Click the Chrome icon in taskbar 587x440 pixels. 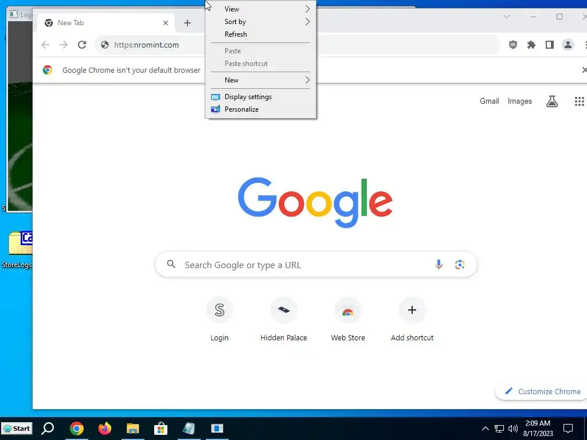tap(77, 429)
